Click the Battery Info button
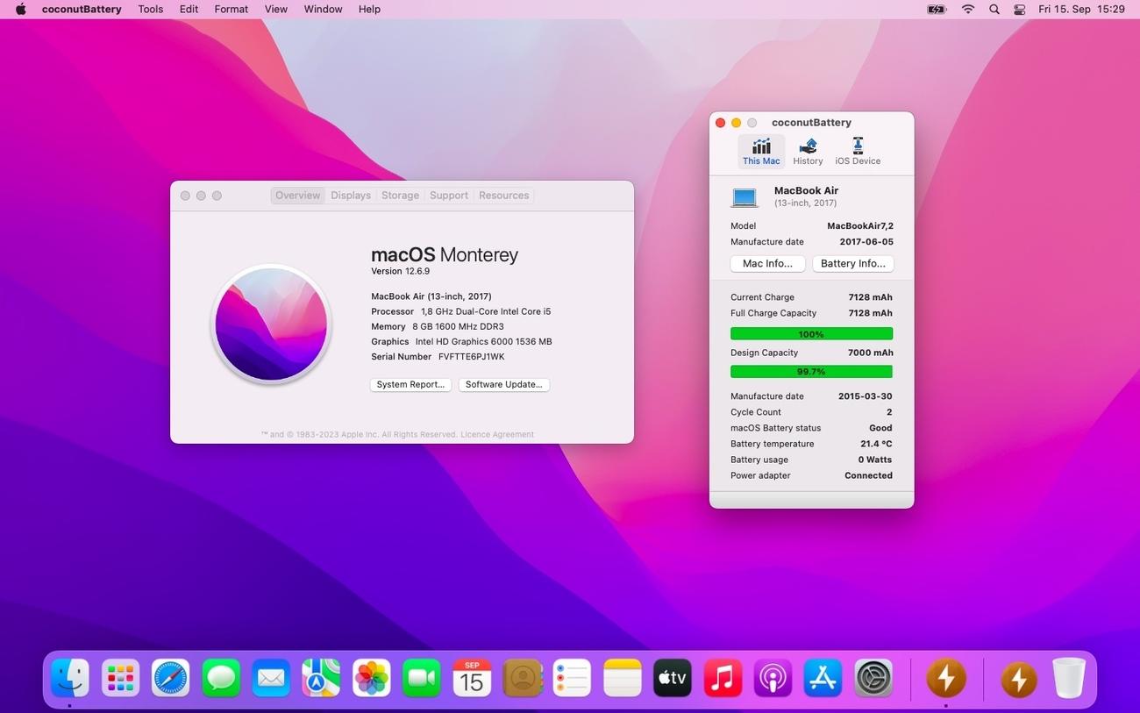Screen dimensions: 1140x713 [852, 263]
